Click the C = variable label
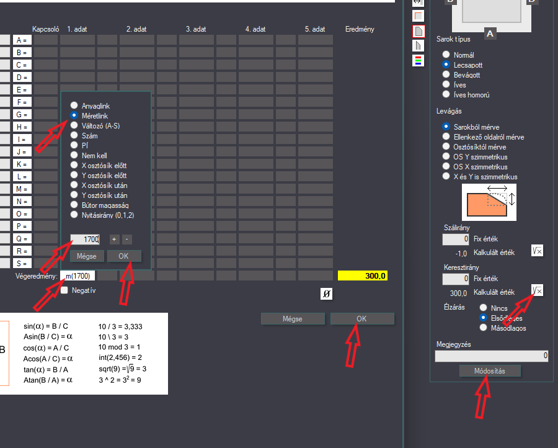Image resolution: width=558 pixels, height=448 pixels. click(22, 65)
